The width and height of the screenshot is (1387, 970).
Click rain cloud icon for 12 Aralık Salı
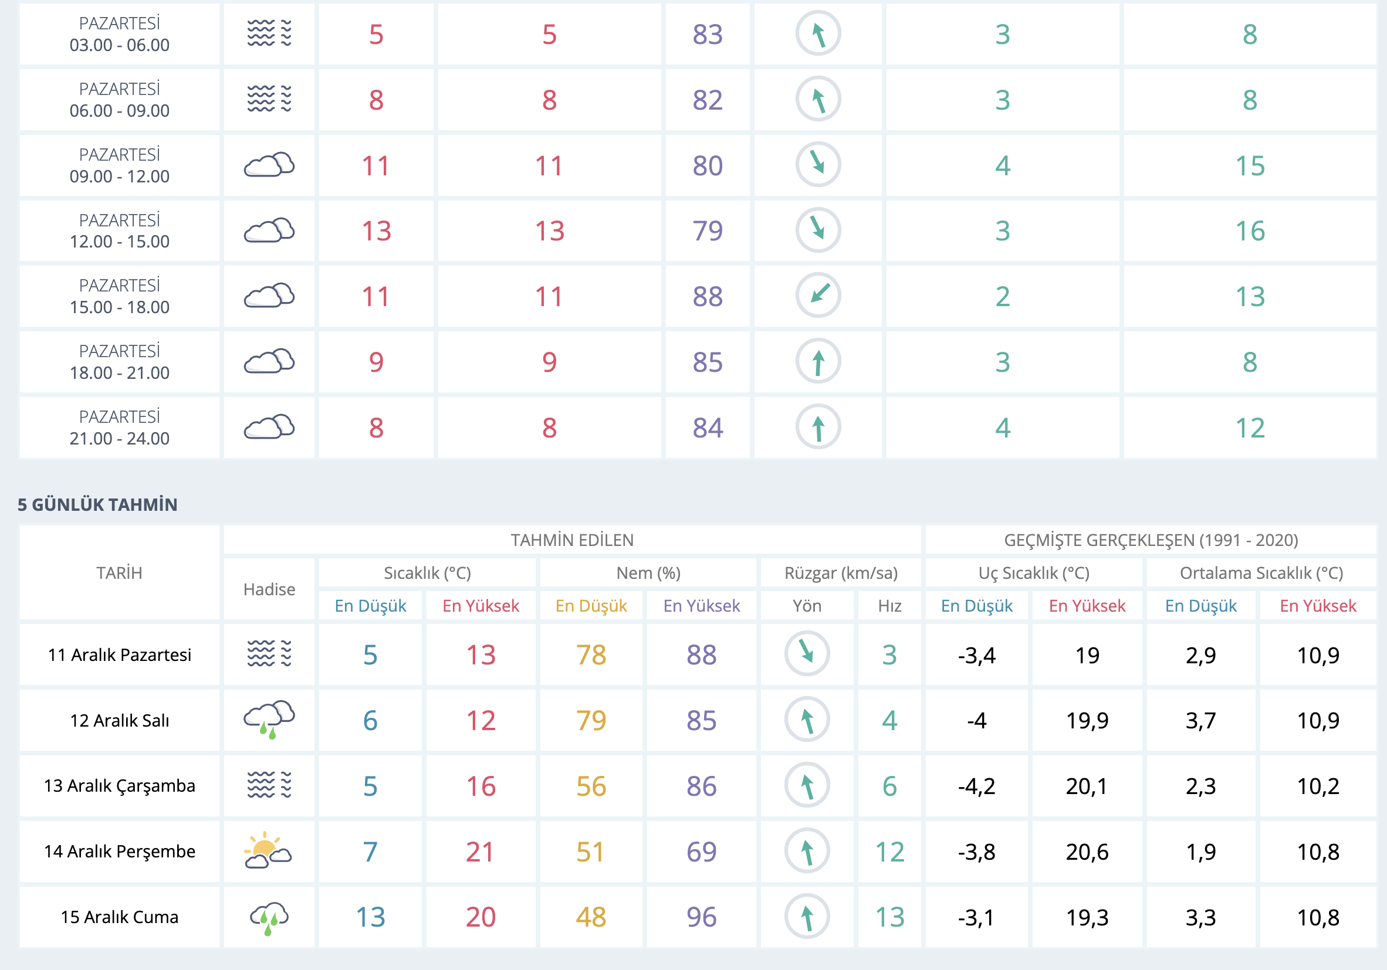click(x=269, y=720)
